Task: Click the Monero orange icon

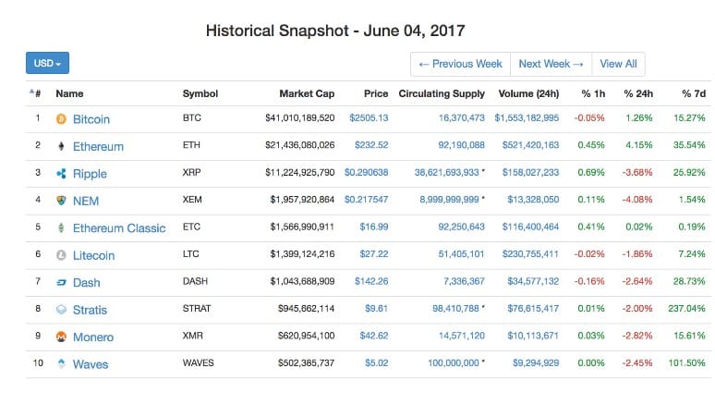Action: (x=61, y=337)
